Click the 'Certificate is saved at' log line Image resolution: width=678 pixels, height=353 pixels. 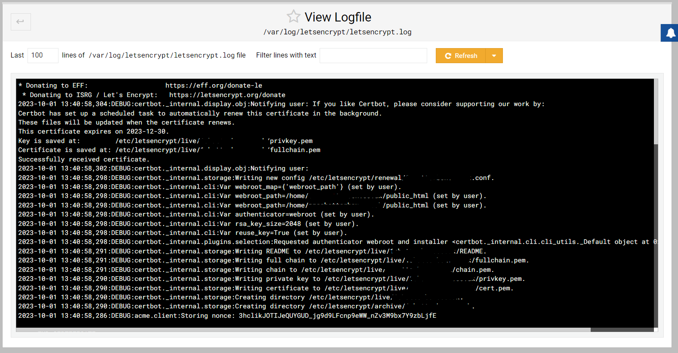[169, 150]
